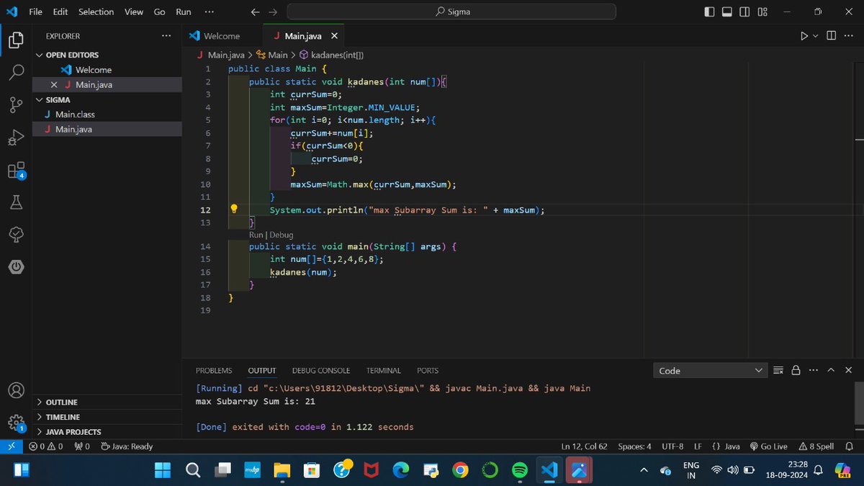864x486 pixels.
Task: Click Go Live in status bar
Action: point(768,446)
